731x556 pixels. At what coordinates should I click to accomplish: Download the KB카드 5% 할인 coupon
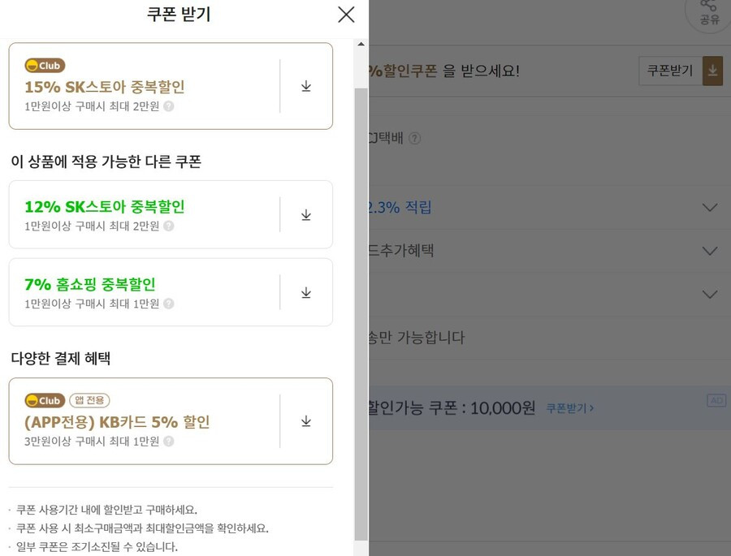306,421
